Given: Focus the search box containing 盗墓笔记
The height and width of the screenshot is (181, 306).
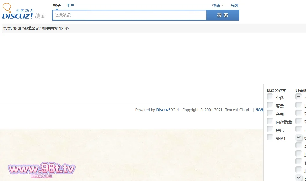Looking at the screenshot, I should [x=130, y=15].
